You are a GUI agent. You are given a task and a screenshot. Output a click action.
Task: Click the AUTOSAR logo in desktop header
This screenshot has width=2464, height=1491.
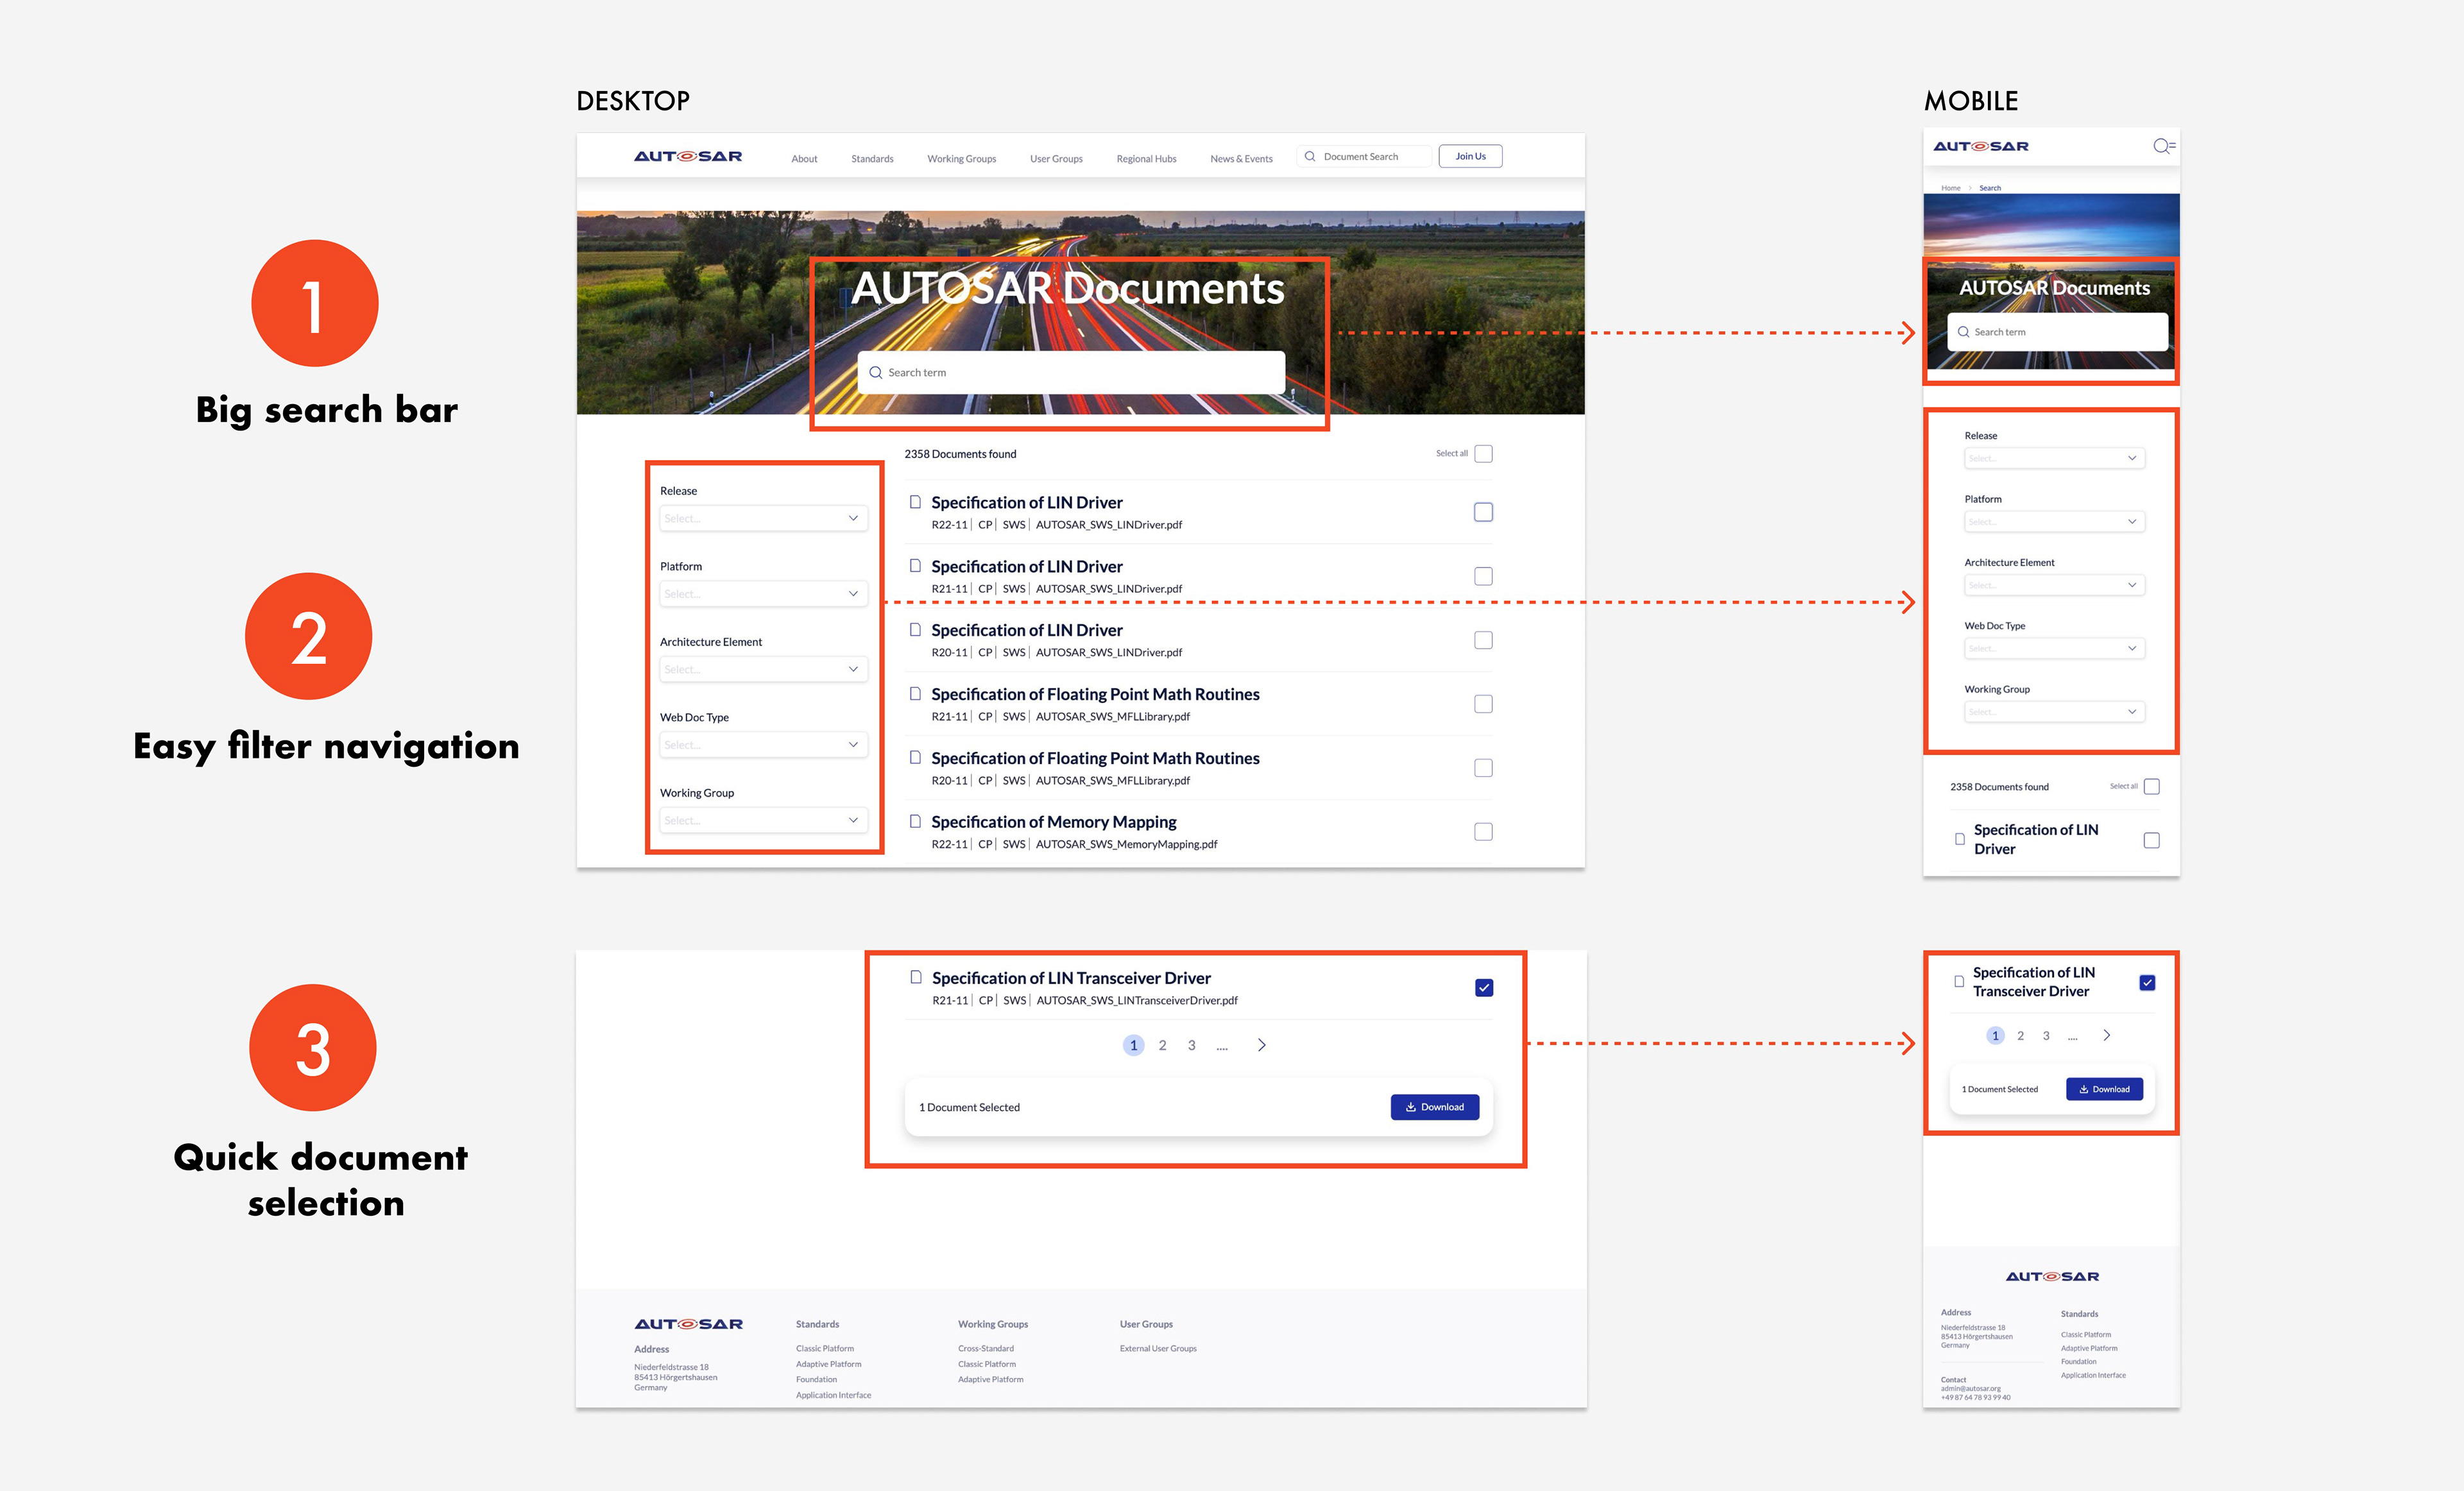(x=688, y=156)
